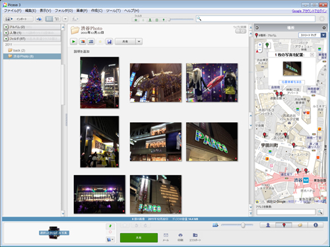Close the photo placement popup
The image size is (330, 247).
click(x=312, y=55)
